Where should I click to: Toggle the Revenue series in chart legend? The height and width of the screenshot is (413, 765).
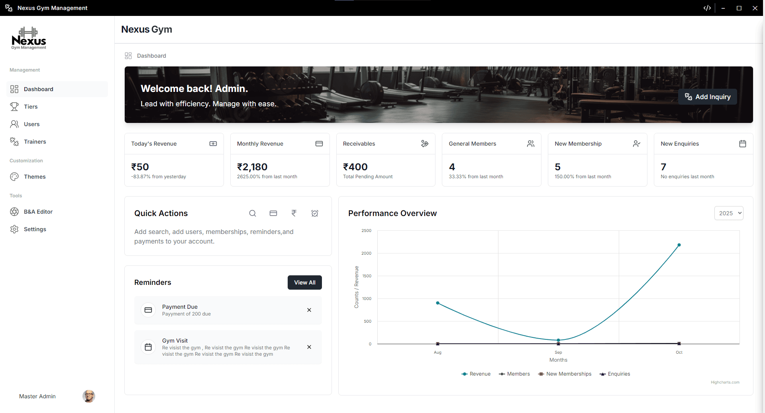476,374
